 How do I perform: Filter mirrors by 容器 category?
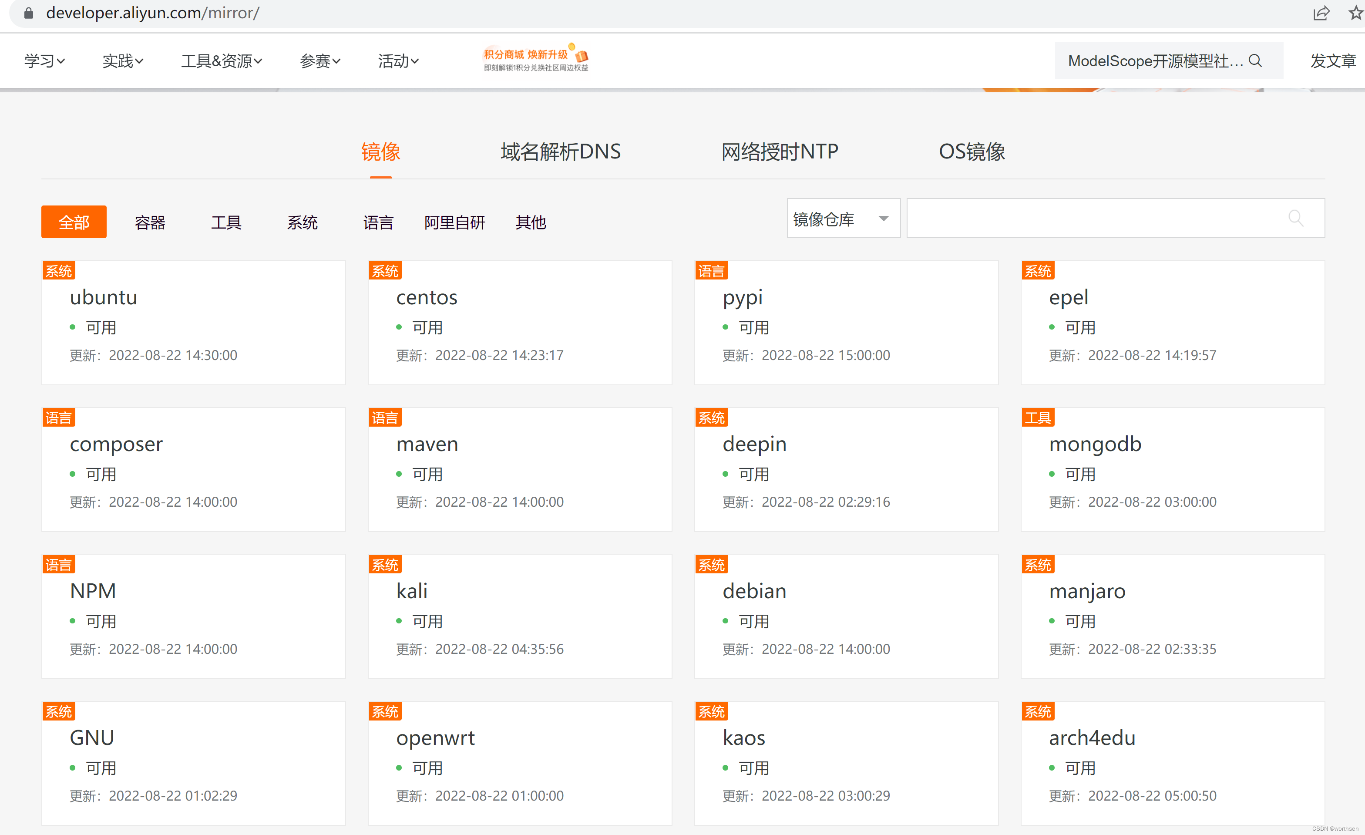150,222
